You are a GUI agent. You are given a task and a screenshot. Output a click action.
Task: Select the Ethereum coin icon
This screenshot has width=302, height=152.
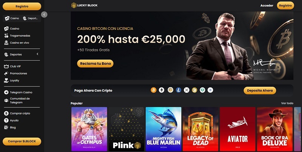(x=162, y=90)
